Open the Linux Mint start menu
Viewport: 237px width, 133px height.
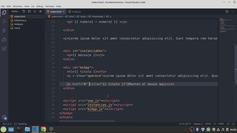(3, 129)
